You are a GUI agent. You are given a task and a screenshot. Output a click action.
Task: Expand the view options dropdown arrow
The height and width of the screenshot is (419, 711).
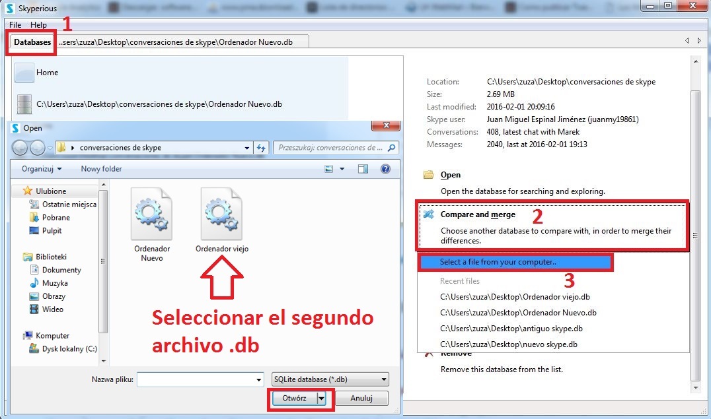342,169
